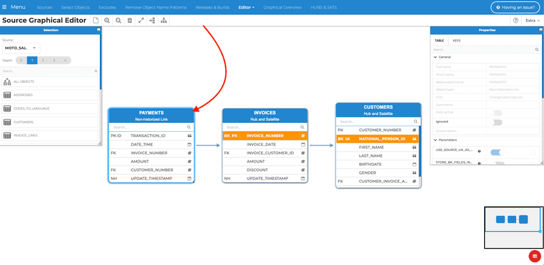Select the UPDATE_TIMESTAMP row in PAYMENTS

pos(151,178)
